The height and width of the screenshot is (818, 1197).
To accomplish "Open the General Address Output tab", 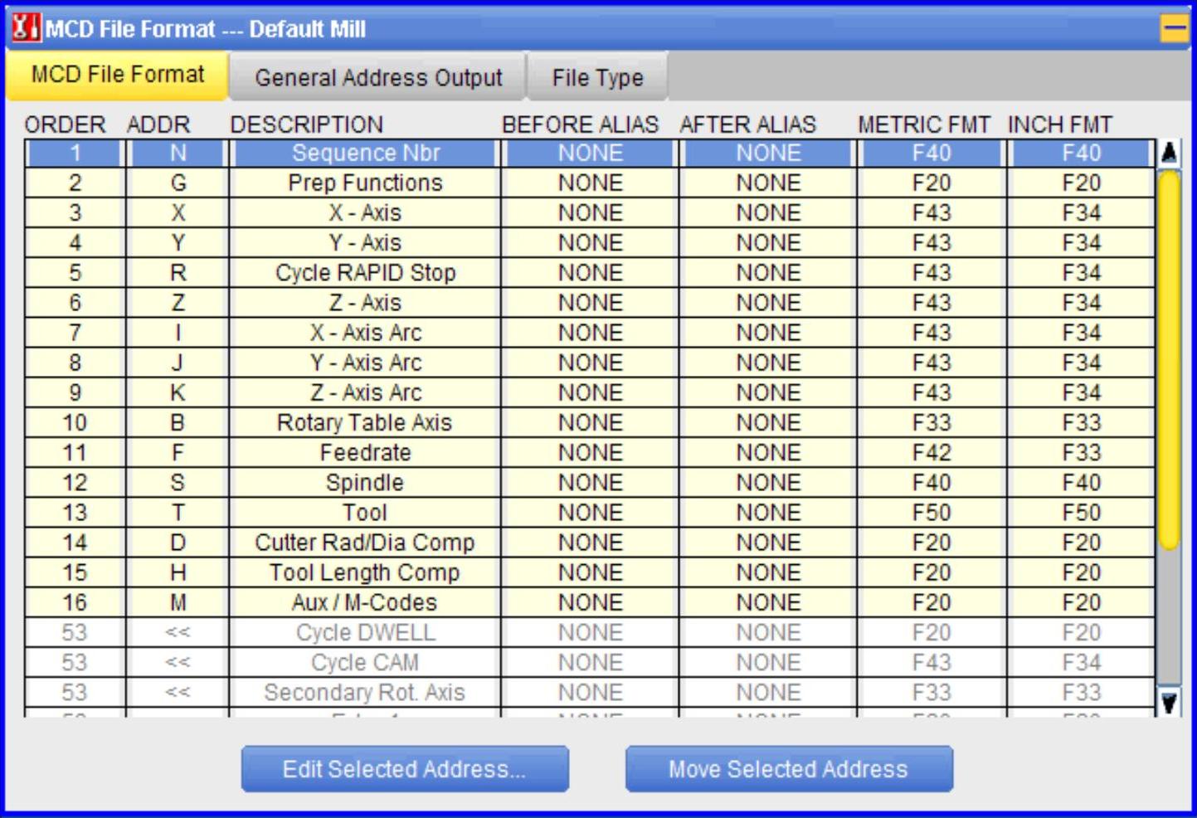I will 378,77.
